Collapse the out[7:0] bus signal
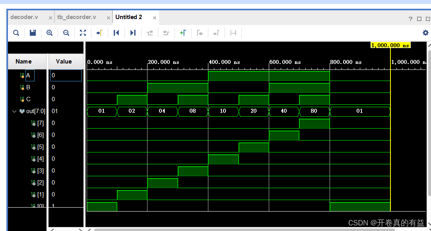Image resolution: width=431 pixels, height=231 pixels. 14,111
